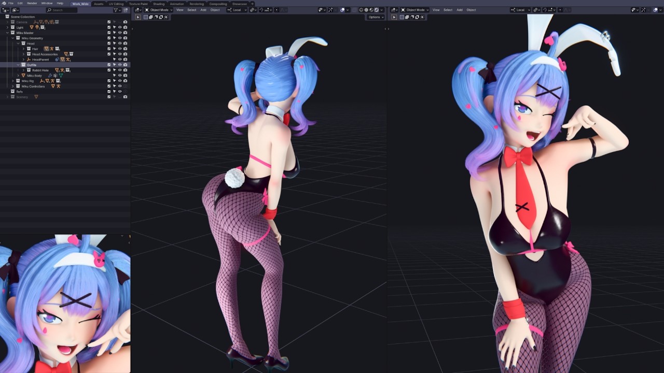This screenshot has width=664, height=373.
Task: Uncheck the Outfits collection checkbox
Action: [x=109, y=65]
